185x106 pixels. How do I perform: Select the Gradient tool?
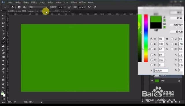[3, 57]
